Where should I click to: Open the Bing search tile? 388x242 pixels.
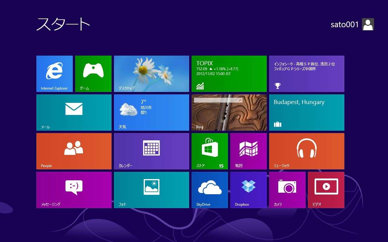pos(229,113)
